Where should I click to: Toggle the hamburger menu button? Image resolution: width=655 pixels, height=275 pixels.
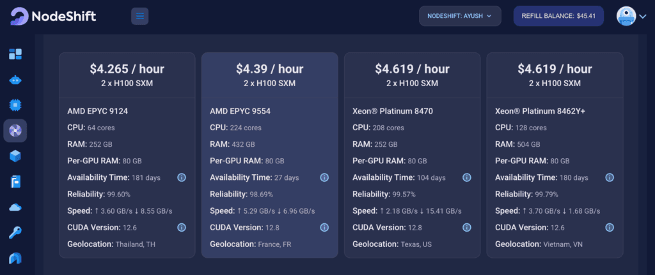(140, 16)
